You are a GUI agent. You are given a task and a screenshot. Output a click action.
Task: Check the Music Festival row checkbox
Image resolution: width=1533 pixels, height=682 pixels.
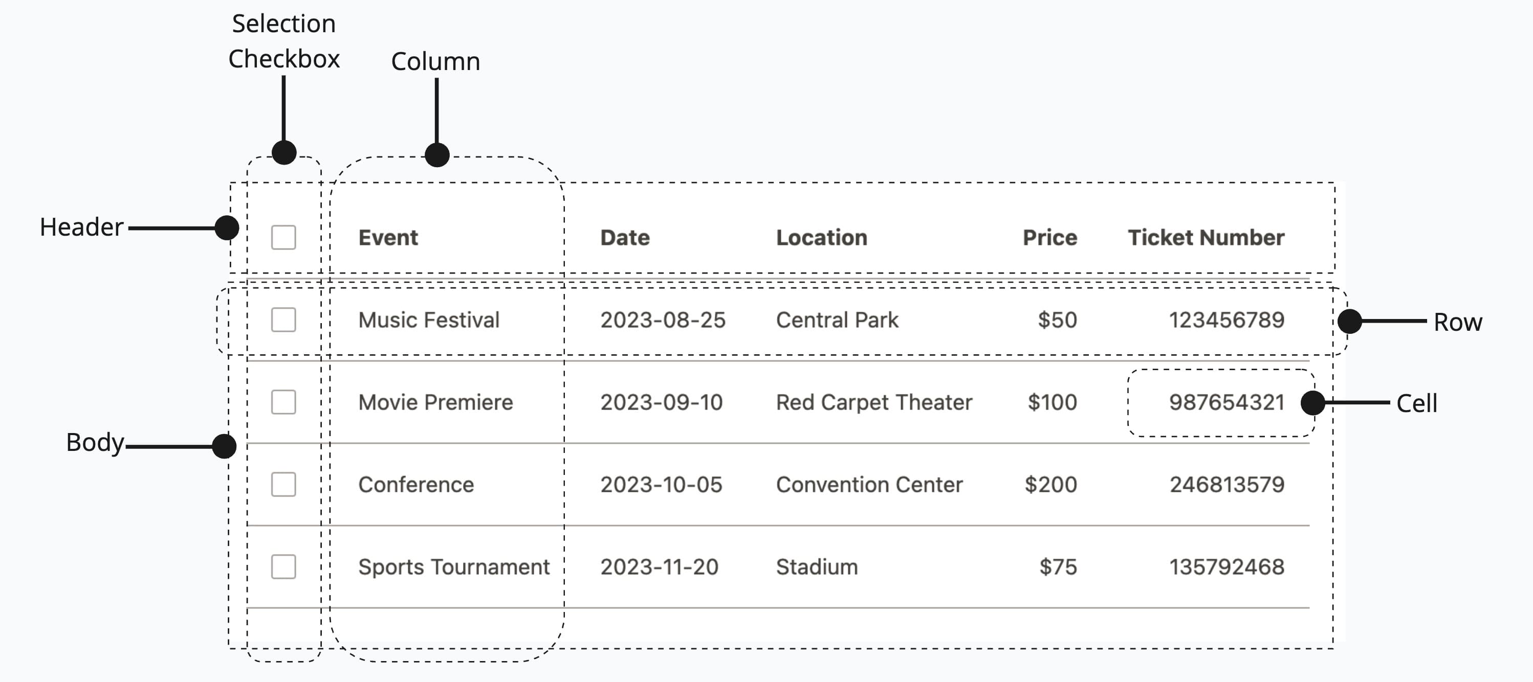283,320
